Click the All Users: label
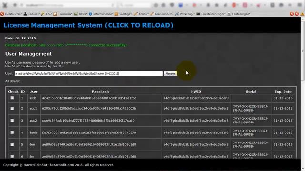Screen dimensions: 305x171 [x=12, y=81]
